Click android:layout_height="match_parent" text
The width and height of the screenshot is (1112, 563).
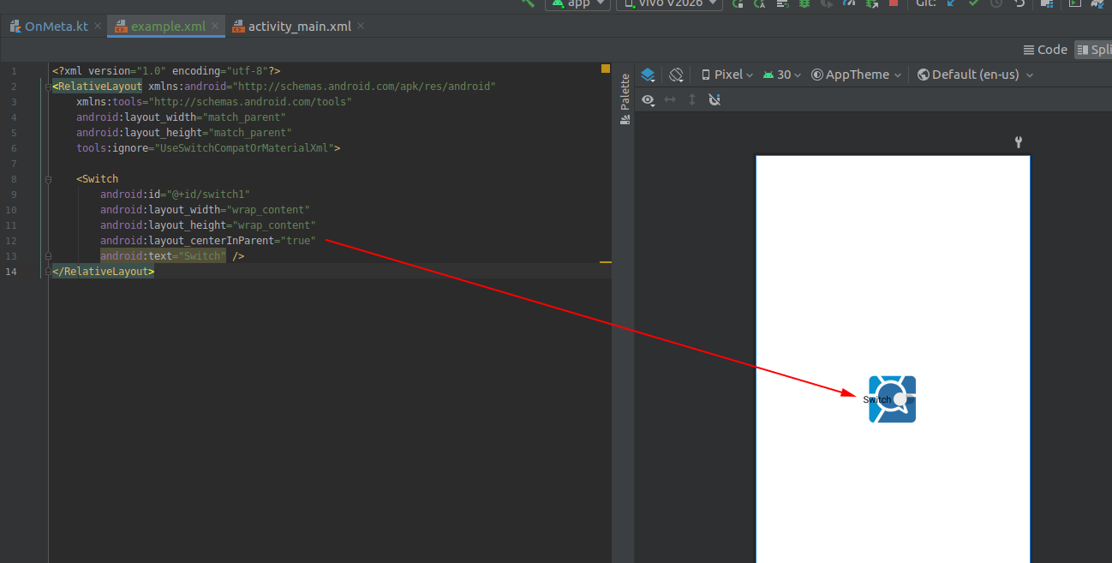click(x=184, y=133)
